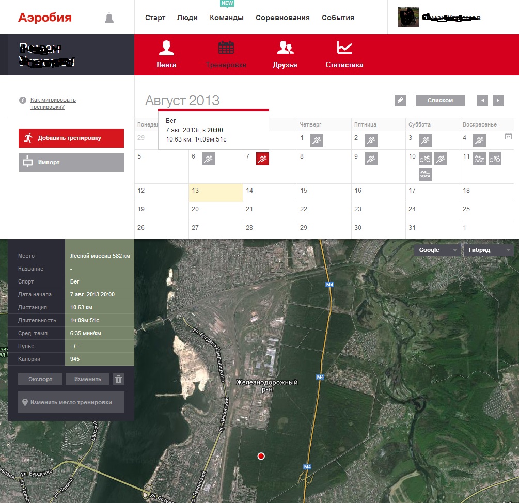Open the Google map provider dropdown
The width and height of the screenshot is (519, 503).
[437, 250]
